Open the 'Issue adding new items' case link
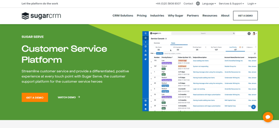This screenshot has height=128, width=279. click(x=201, y=61)
